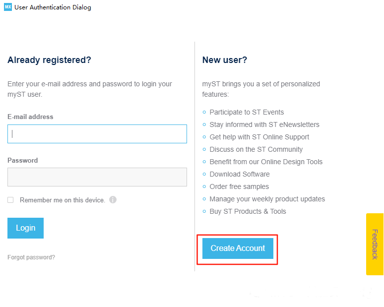Click the User Authentication Dialog title text
Screen dimensions: 384x307
pos(53,7)
